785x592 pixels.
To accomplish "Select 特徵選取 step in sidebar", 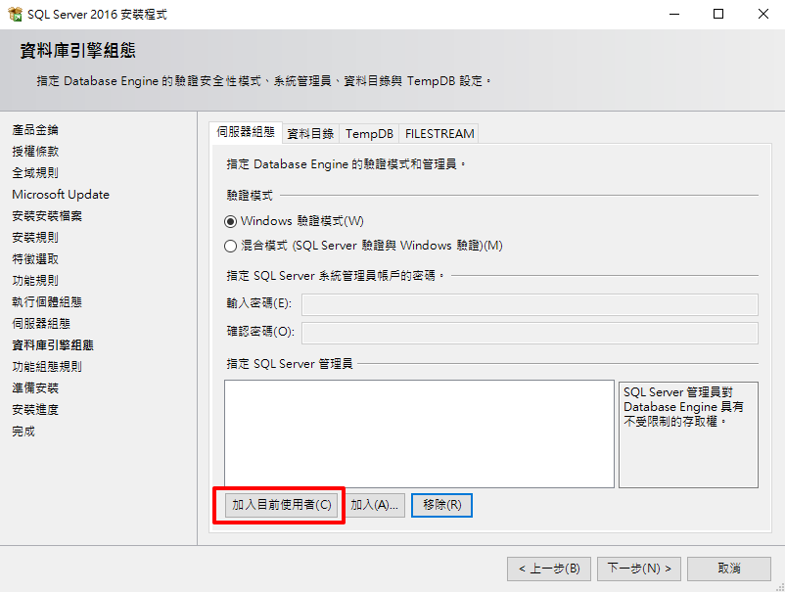I will tap(35, 259).
